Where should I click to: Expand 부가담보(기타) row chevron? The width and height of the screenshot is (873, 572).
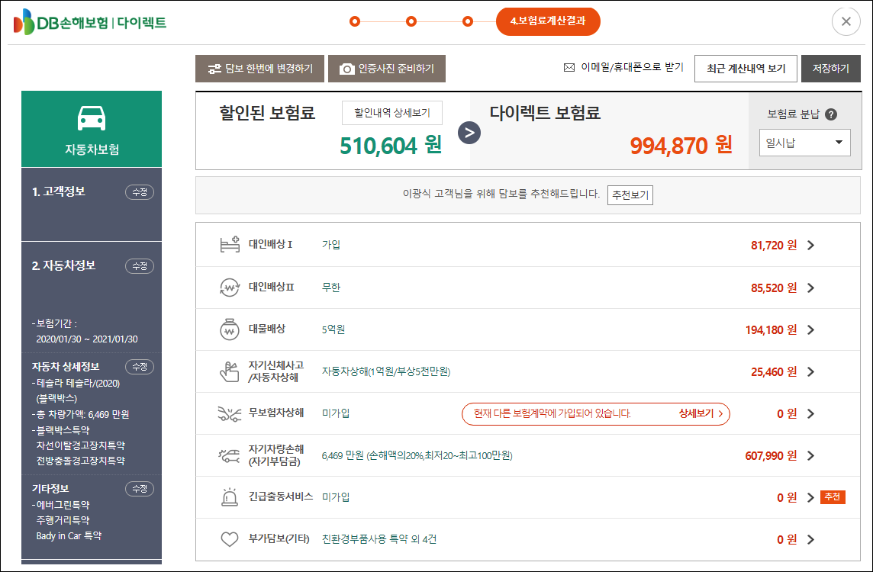[810, 539]
